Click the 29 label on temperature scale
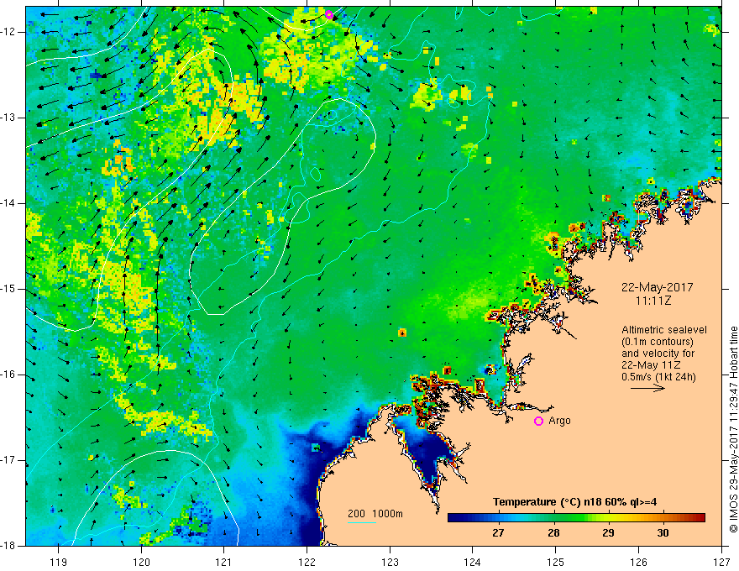This screenshot has height=571, width=739. (608, 533)
